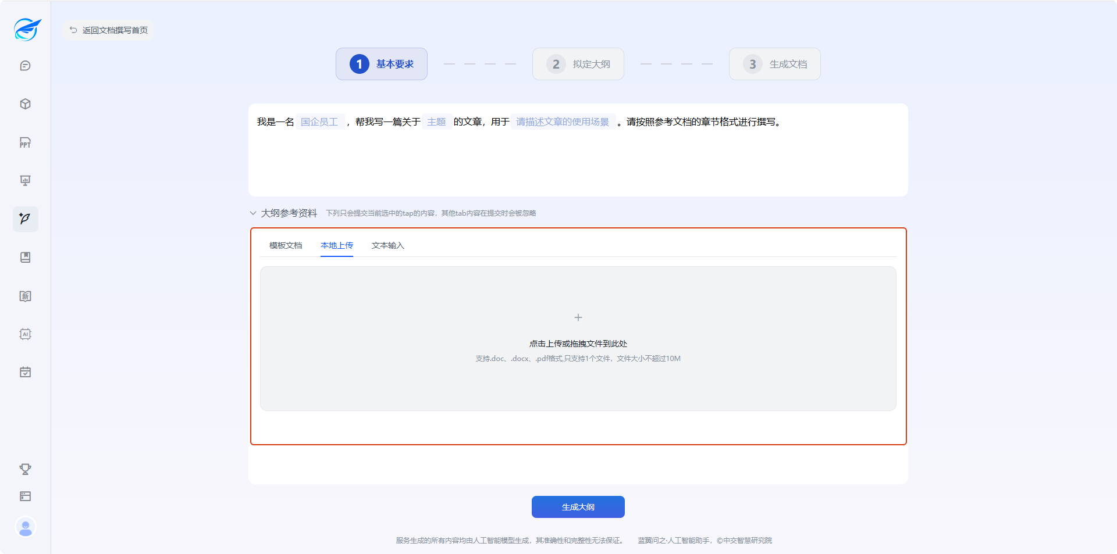Click the footer disclaimer about generated content
1117x554 pixels.
tap(511, 541)
